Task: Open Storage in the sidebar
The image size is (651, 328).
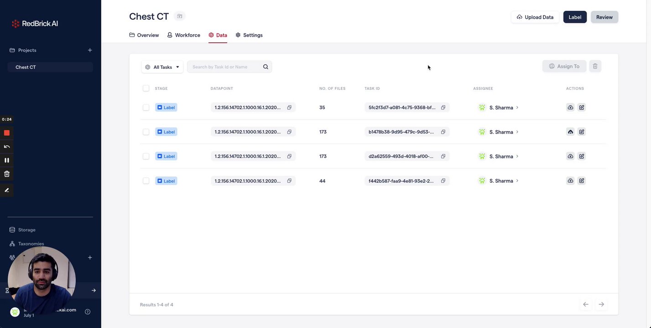Action: pyautogui.click(x=22, y=230)
